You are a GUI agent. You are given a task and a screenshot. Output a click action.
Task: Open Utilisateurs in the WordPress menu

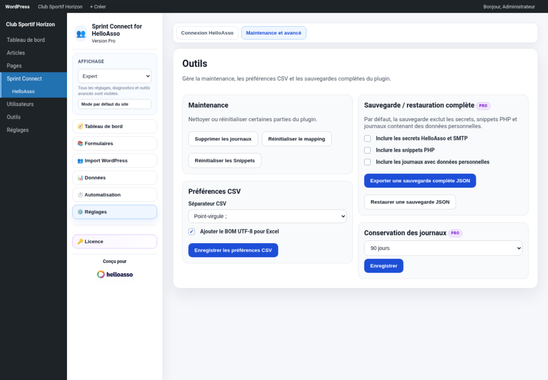tap(20, 104)
